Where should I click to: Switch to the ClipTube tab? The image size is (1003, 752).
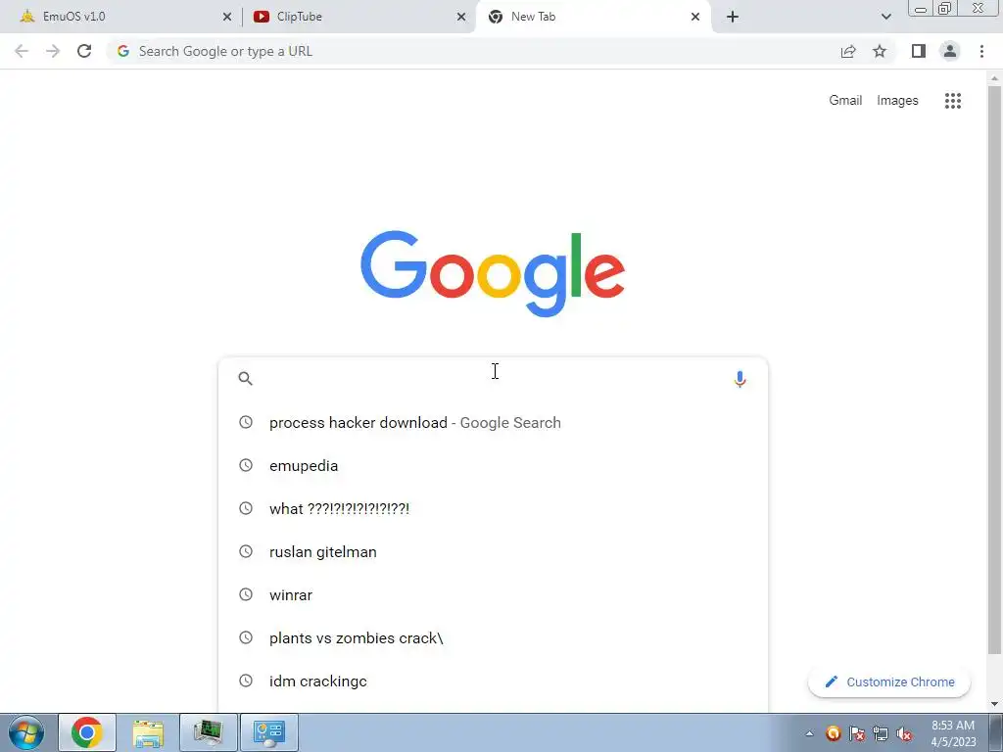(x=359, y=17)
